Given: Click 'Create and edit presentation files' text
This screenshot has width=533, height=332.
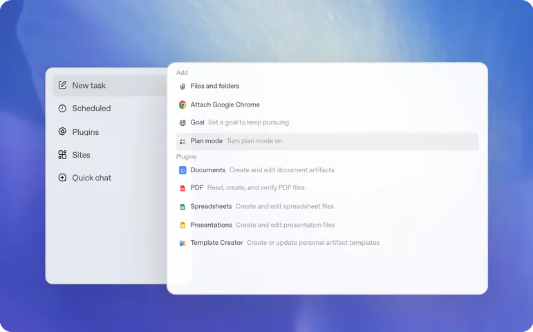Looking at the screenshot, I should click(x=286, y=225).
